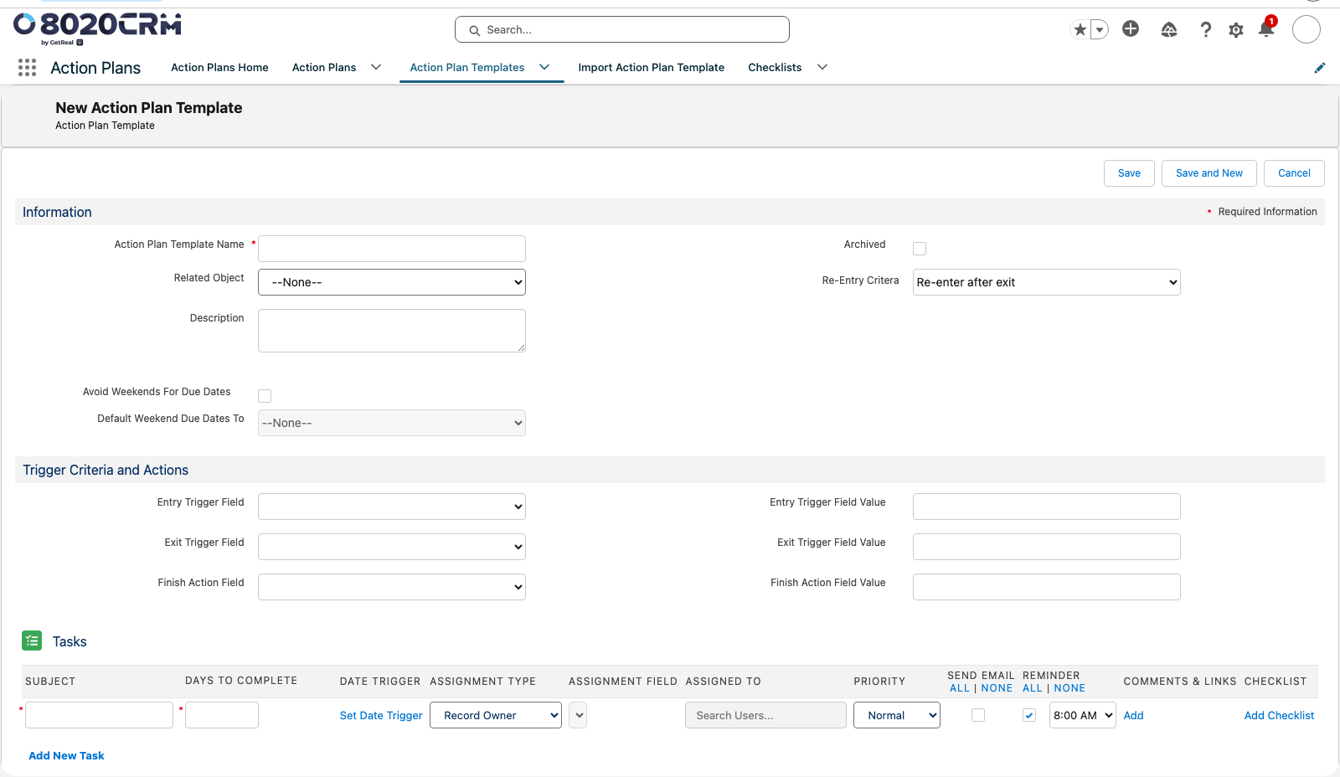1340x777 pixels.
Task: Click the 8020CRM logo
Action: pos(97,28)
